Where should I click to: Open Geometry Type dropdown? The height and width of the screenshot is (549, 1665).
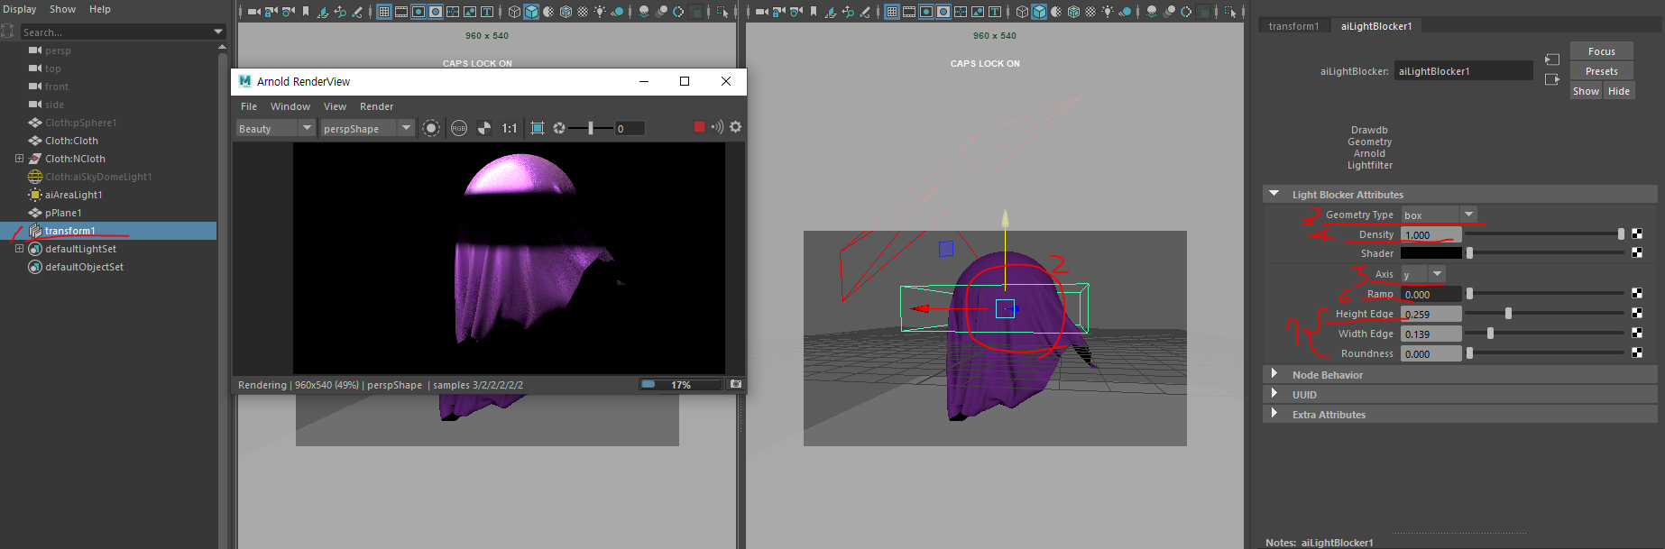point(1440,215)
